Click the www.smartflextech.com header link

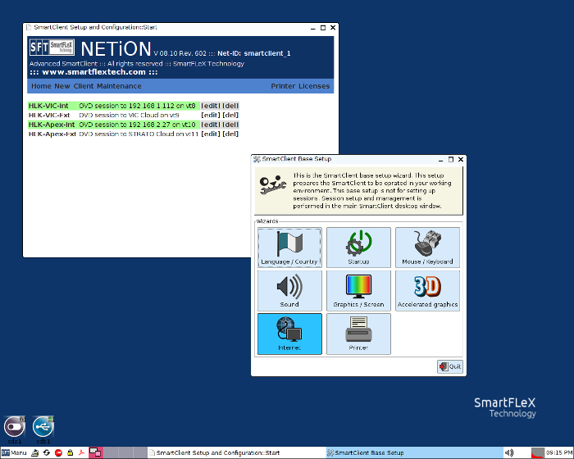tap(93, 72)
